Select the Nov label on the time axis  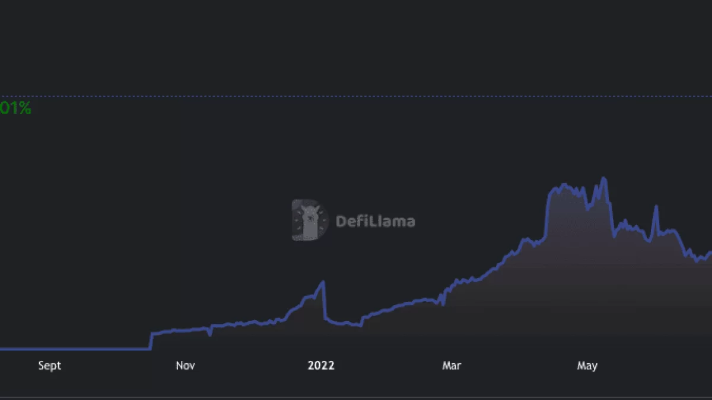tap(185, 366)
